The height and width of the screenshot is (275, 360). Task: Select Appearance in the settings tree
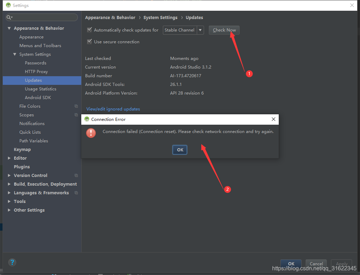[31, 37]
